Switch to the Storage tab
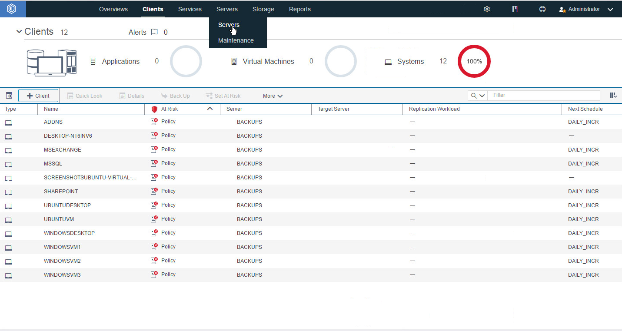 point(263,9)
